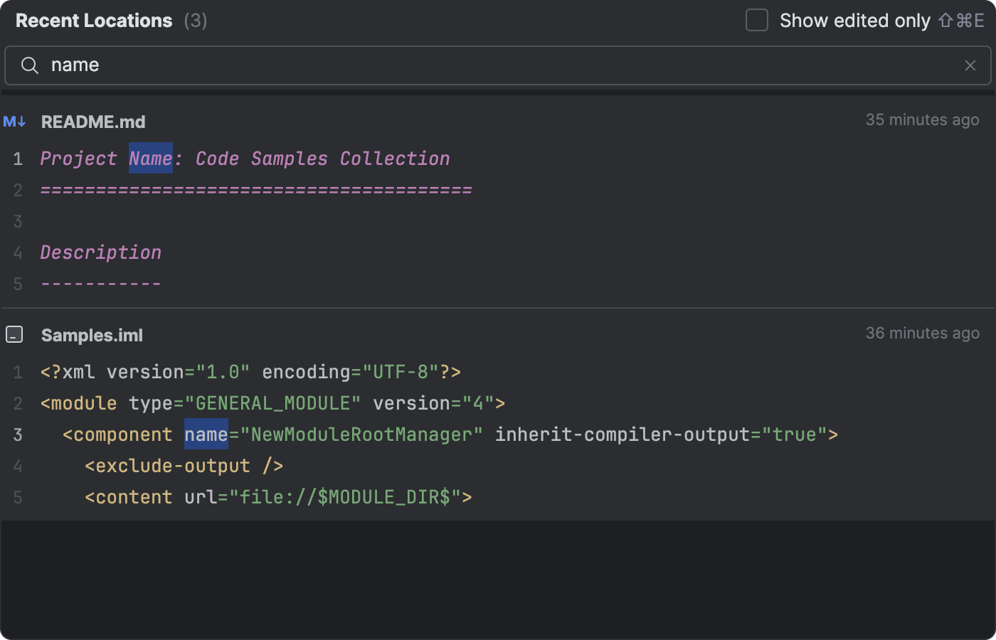Open the README.md entry header
The width and height of the screenshot is (996, 640).
pos(92,122)
